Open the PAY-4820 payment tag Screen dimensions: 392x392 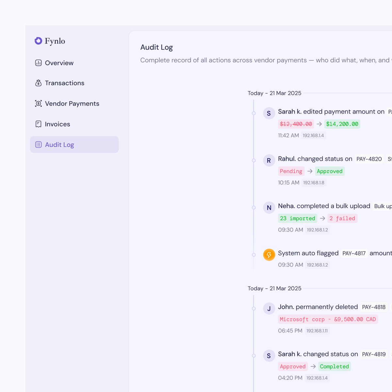(x=369, y=159)
